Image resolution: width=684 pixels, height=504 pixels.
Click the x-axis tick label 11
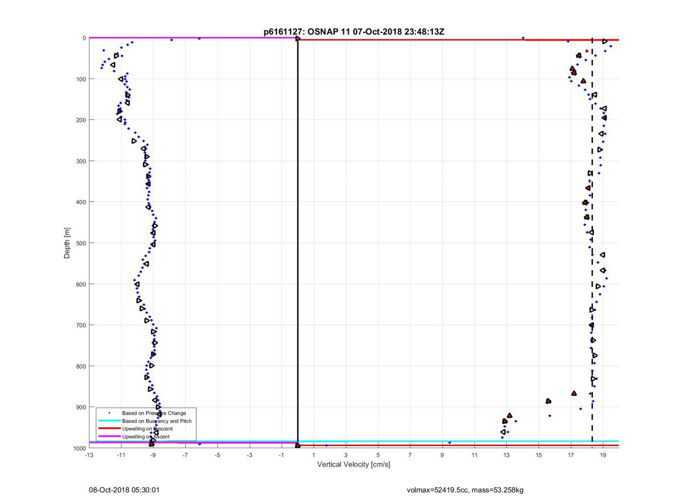pos(474,456)
